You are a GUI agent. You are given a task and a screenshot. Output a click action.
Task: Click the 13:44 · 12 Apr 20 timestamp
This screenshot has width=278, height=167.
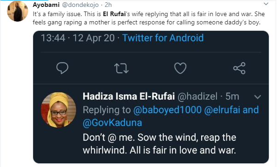coord(78,38)
